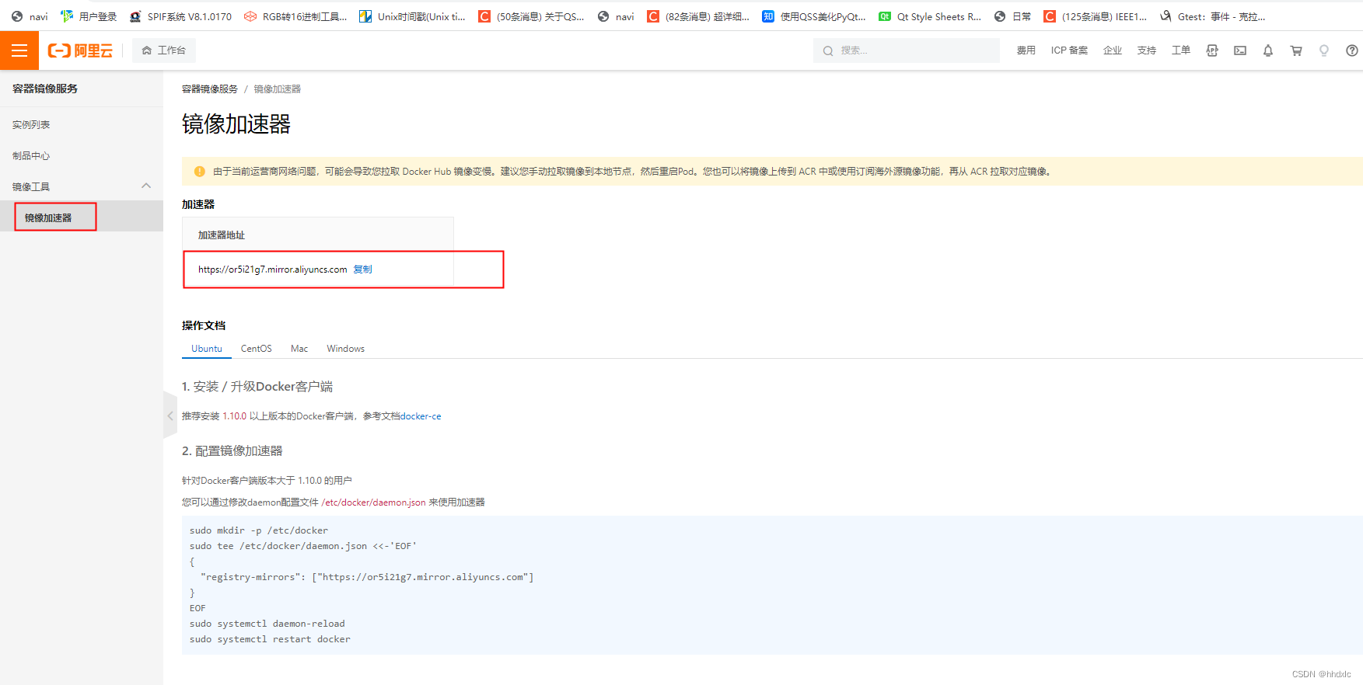
Task: Open the 用户登录 bookmark
Action: coord(89,16)
